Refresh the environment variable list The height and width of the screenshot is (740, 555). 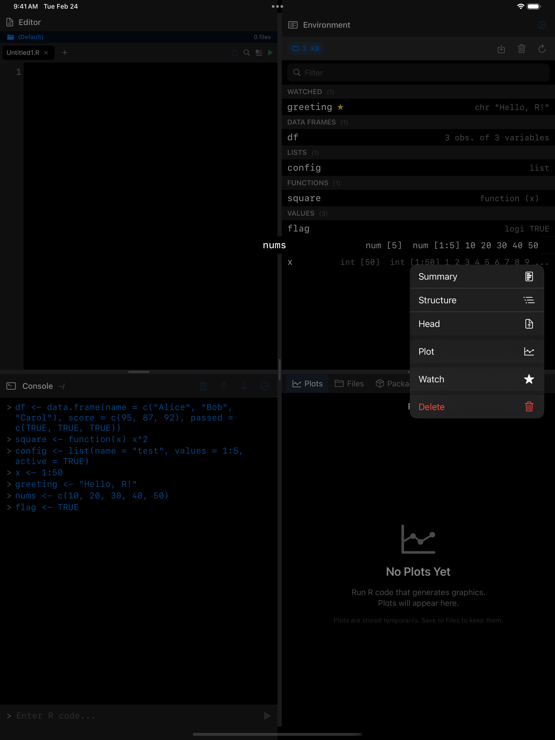click(542, 49)
